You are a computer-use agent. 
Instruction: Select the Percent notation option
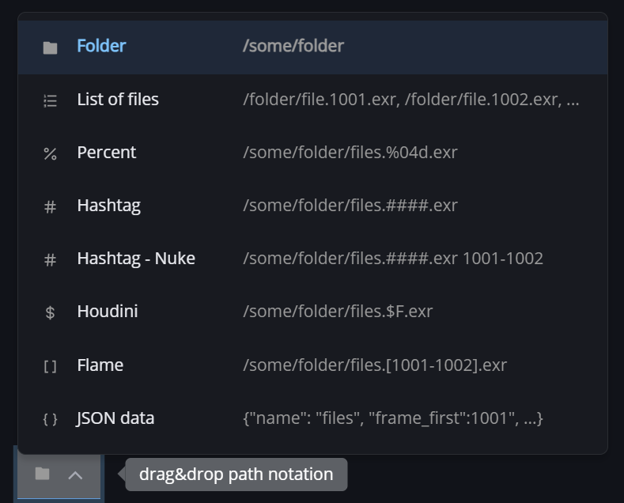pos(107,152)
